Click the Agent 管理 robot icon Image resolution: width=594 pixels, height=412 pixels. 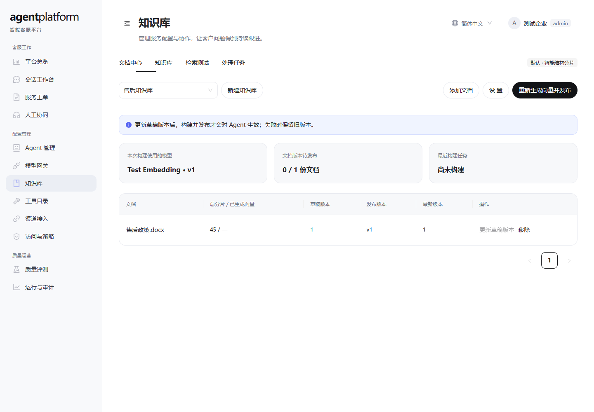[16, 148]
